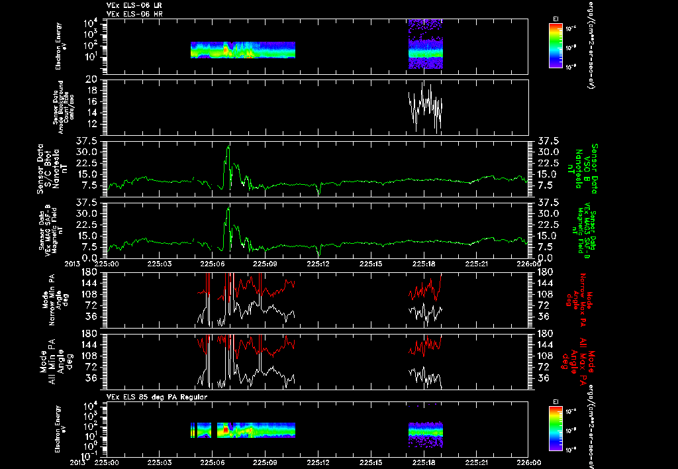The height and width of the screenshot is (469, 678).
Task: Click the "VEx ELS-06 LR" plot title
Action: 134,5
